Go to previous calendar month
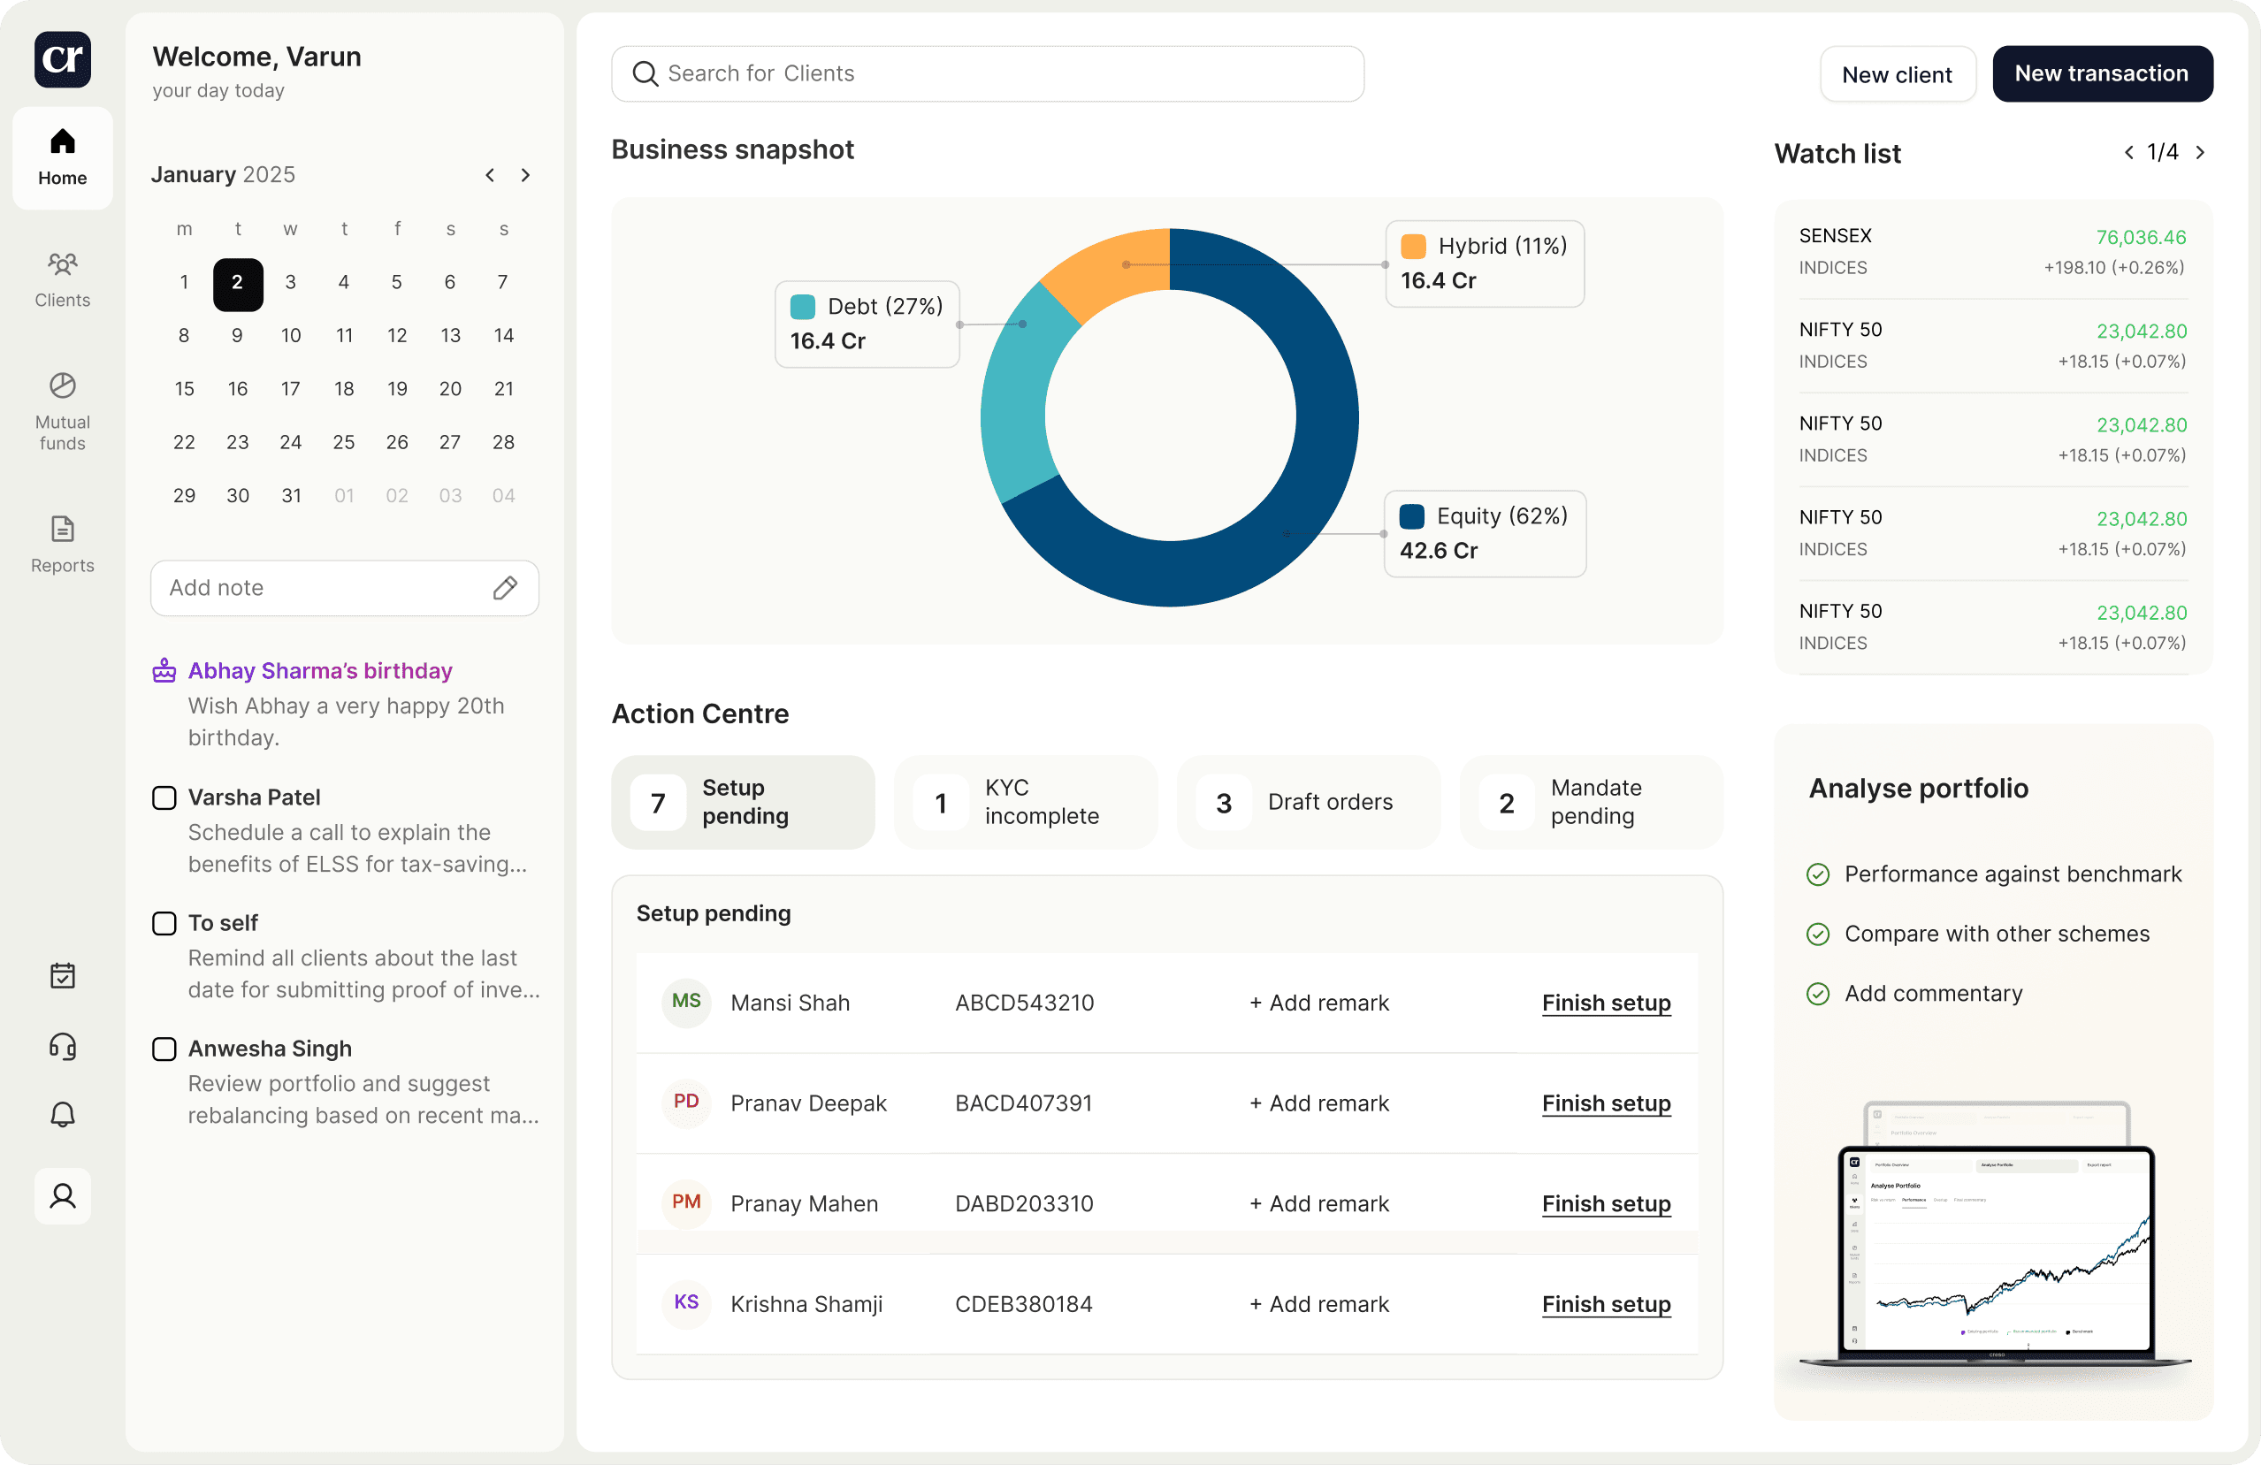This screenshot has height=1465, width=2261. click(489, 175)
